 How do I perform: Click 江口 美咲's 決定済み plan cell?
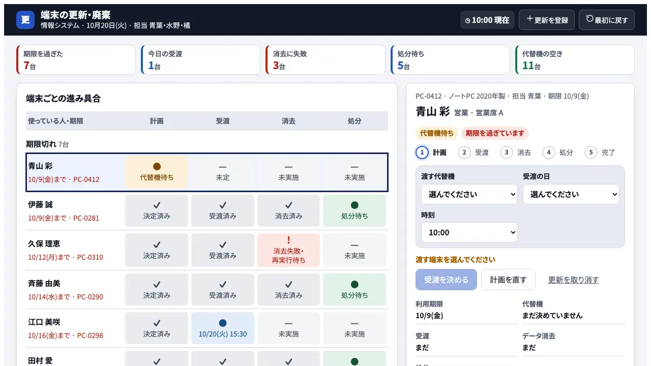pyautogui.click(x=157, y=328)
